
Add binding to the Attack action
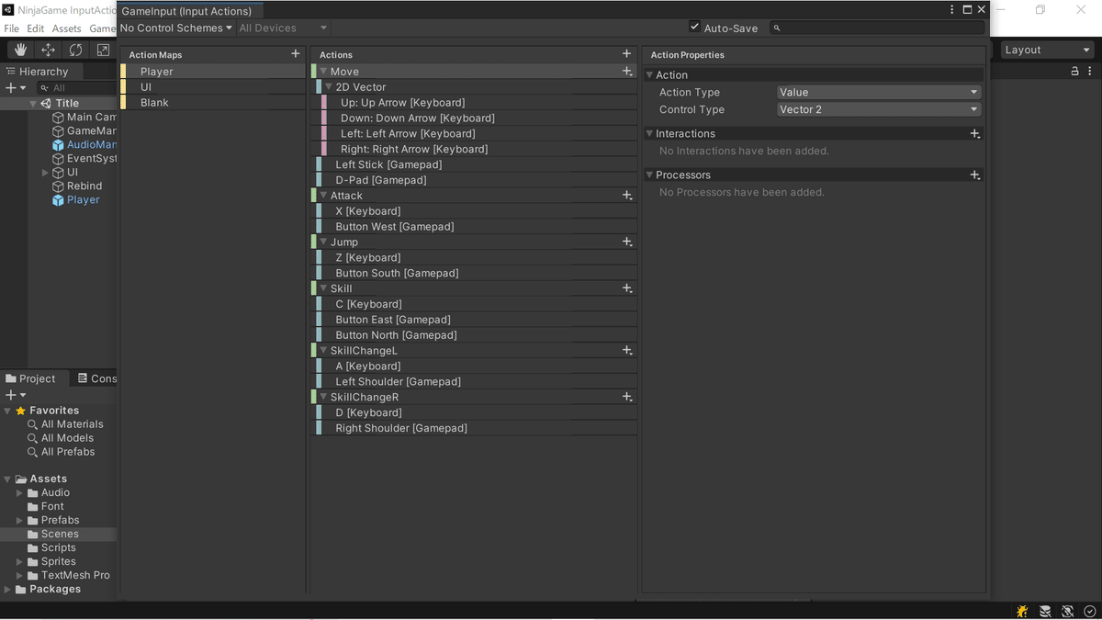[627, 196]
